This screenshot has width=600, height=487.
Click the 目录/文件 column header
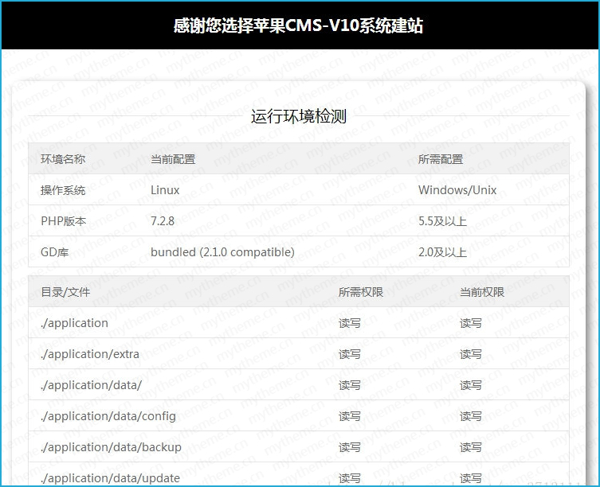coord(65,292)
